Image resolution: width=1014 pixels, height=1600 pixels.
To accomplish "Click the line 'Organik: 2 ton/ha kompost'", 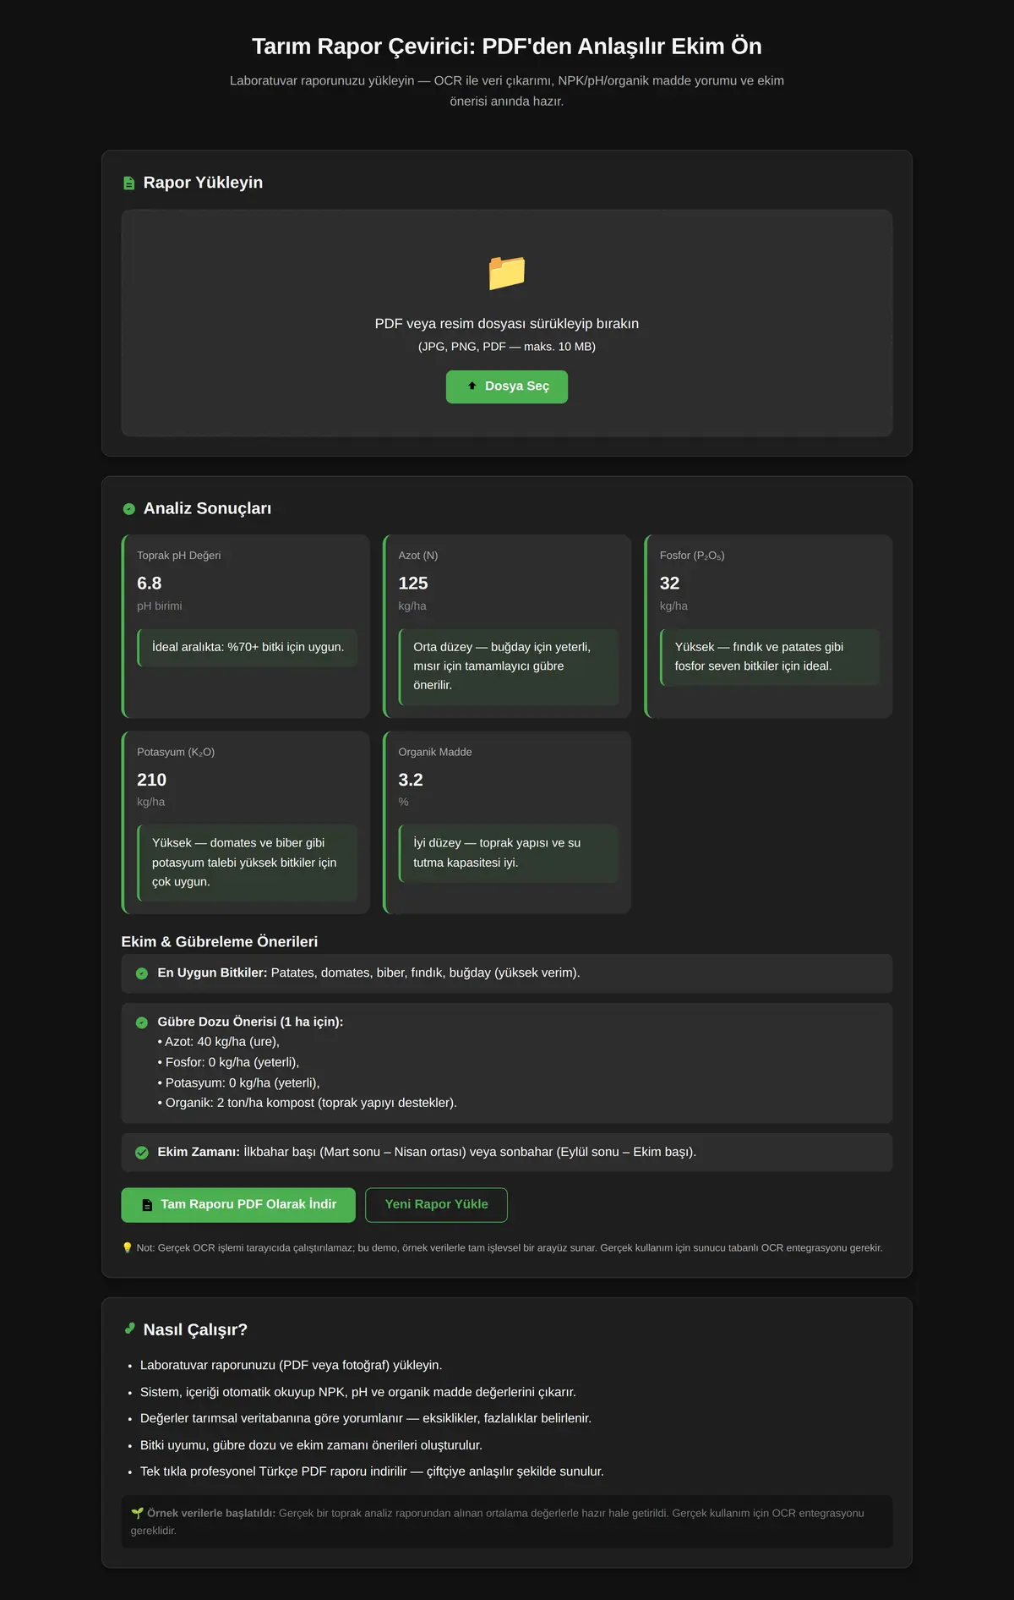I will 308,1103.
